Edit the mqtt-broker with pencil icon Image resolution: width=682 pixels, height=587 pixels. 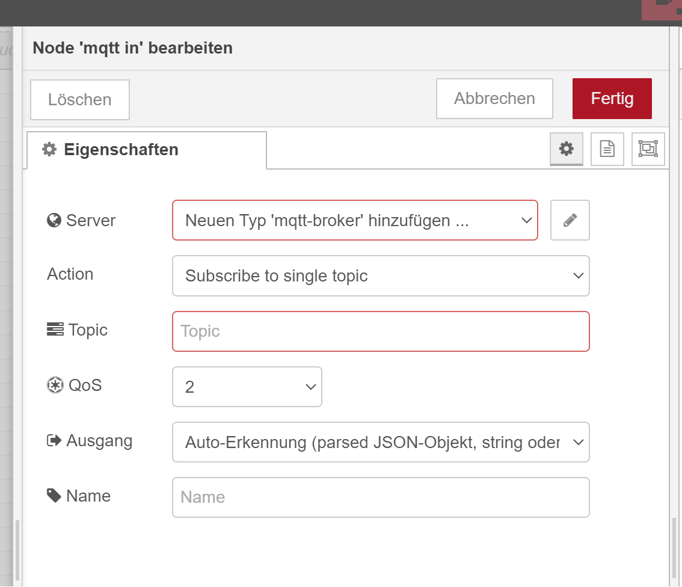[570, 221]
